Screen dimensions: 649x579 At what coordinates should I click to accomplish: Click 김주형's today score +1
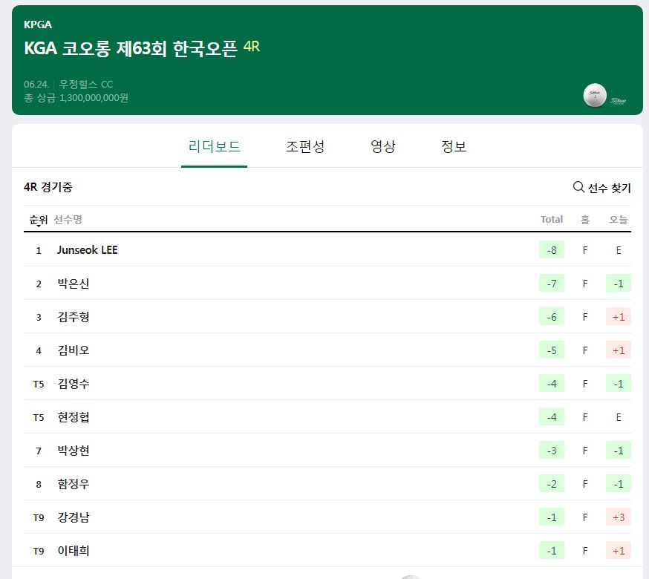pos(619,317)
